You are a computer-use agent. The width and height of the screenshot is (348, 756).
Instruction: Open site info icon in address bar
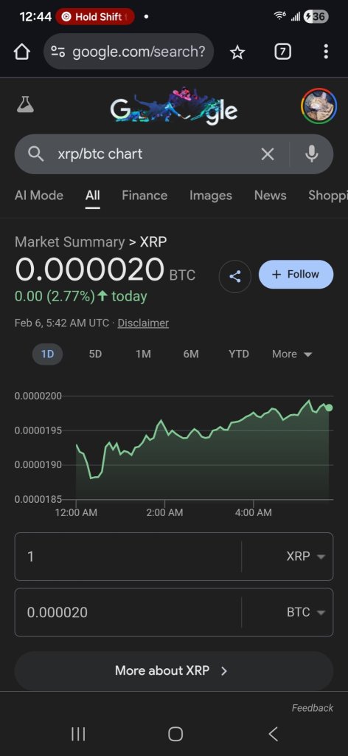tap(58, 52)
